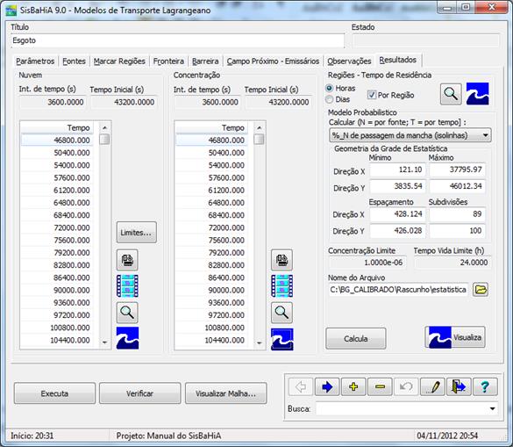This screenshot has height=447, width=513.
Task: Click the Tempo Vida Limite value 24.0000
Action: (452, 263)
